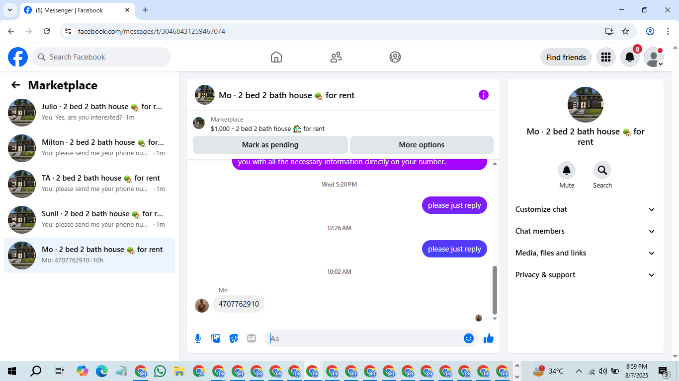Click the "10:02 AM" timestamp
This screenshot has width=679, height=381.
point(339,272)
